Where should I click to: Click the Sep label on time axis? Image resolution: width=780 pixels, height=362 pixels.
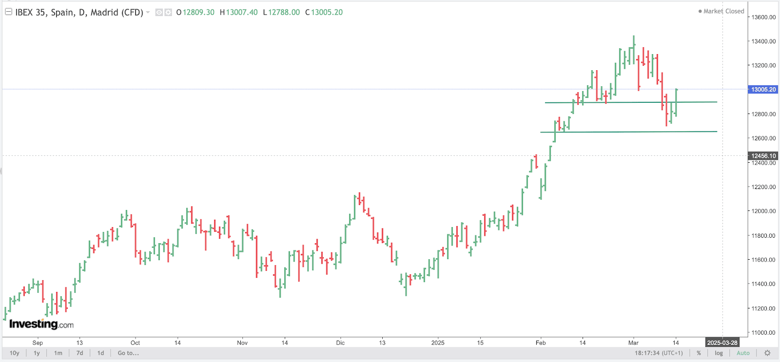[38, 343]
